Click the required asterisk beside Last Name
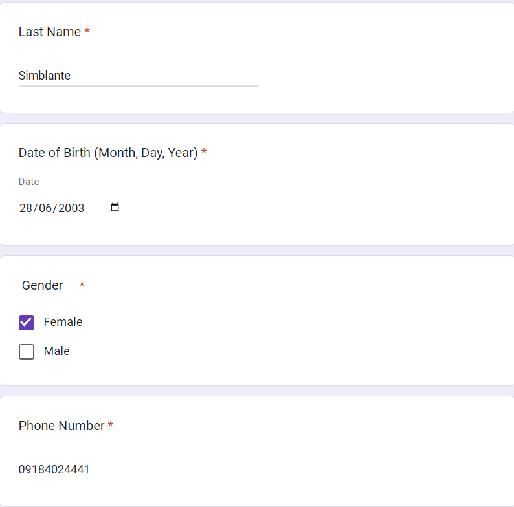Screen dimensions: 514x507 pos(87,32)
